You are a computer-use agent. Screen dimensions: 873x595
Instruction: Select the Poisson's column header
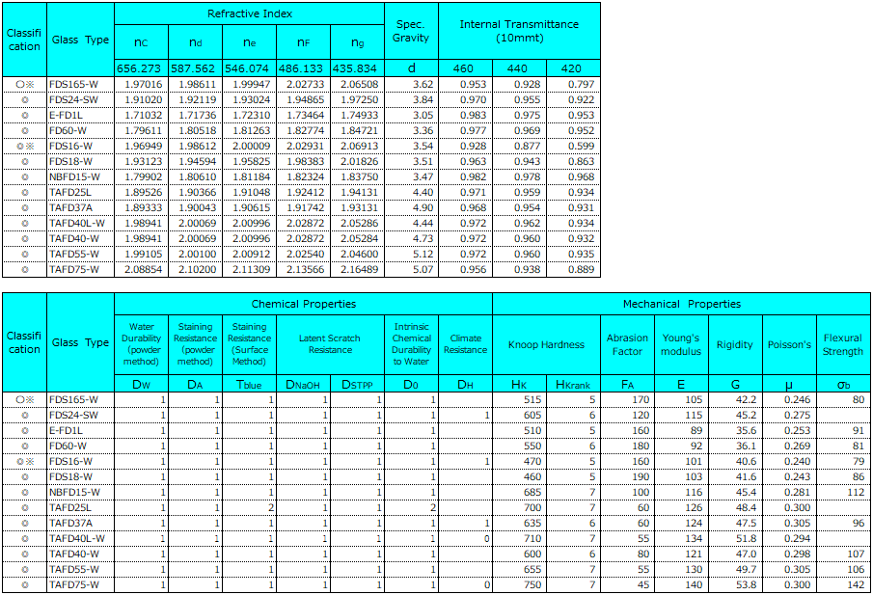pyautogui.click(x=789, y=344)
